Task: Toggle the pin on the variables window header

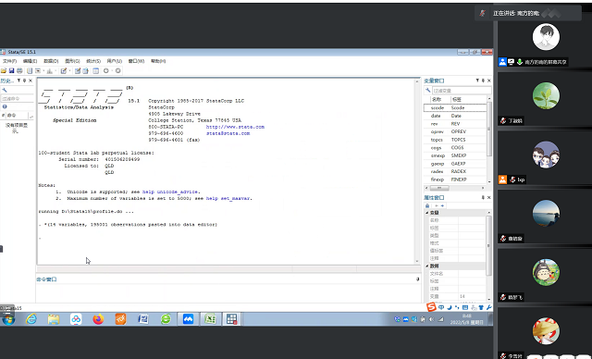Action: pos(483,80)
